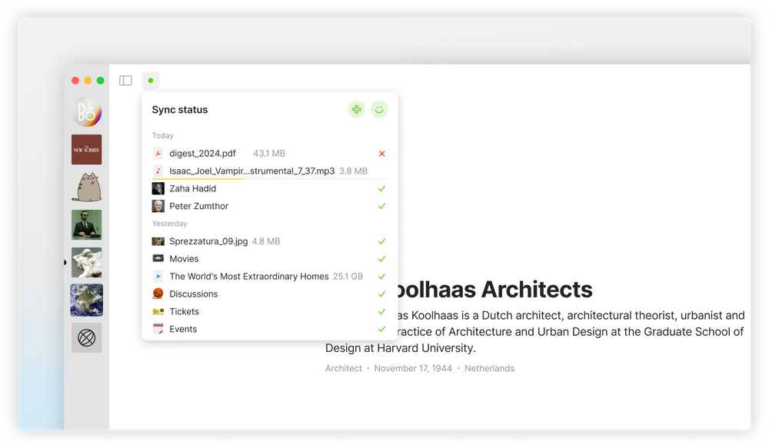Open the New Yorker workspace in sidebar
The image size is (769, 448).
(87, 150)
